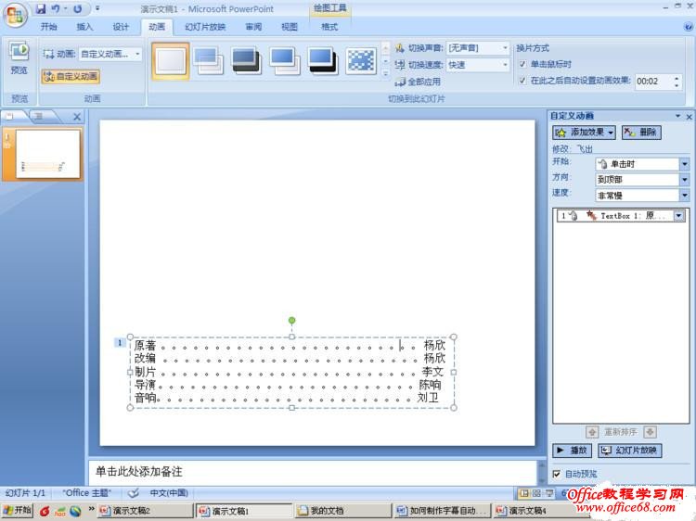Click the spell check status icon
The height and width of the screenshot is (521, 696).
(x=133, y=492)
